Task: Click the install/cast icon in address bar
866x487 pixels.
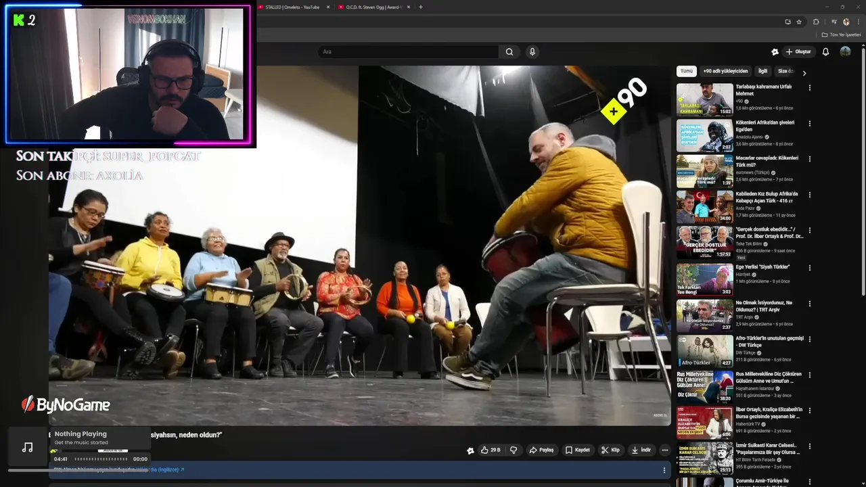Action: [x=788, y=22]
